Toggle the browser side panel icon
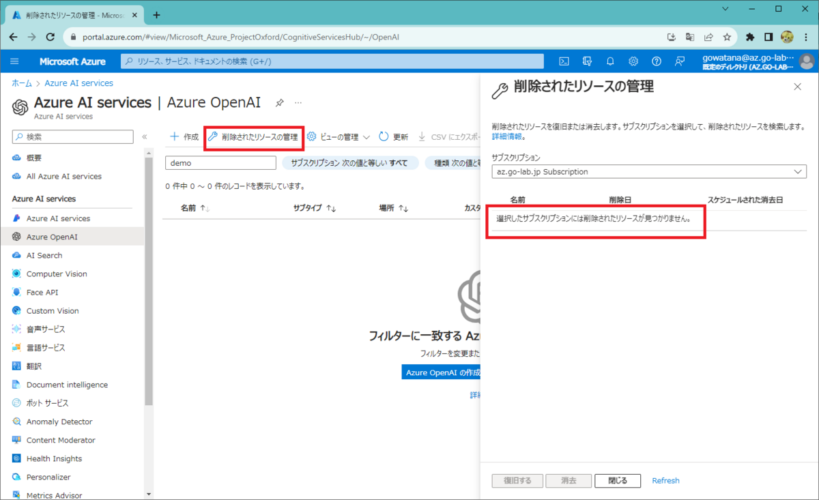This screenshot has height=500, width=819. tap(768, 37)
